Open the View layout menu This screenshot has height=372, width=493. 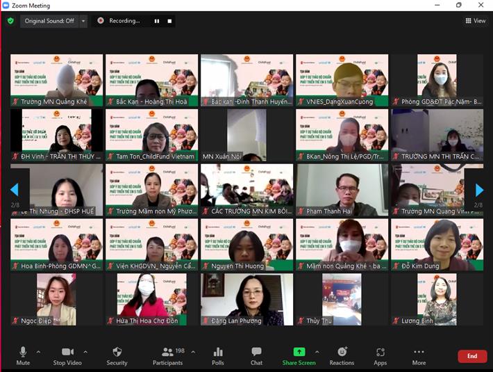point(476,21)
